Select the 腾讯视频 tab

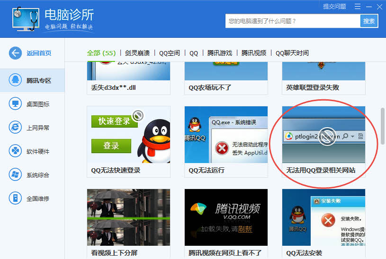pos(254,53)
